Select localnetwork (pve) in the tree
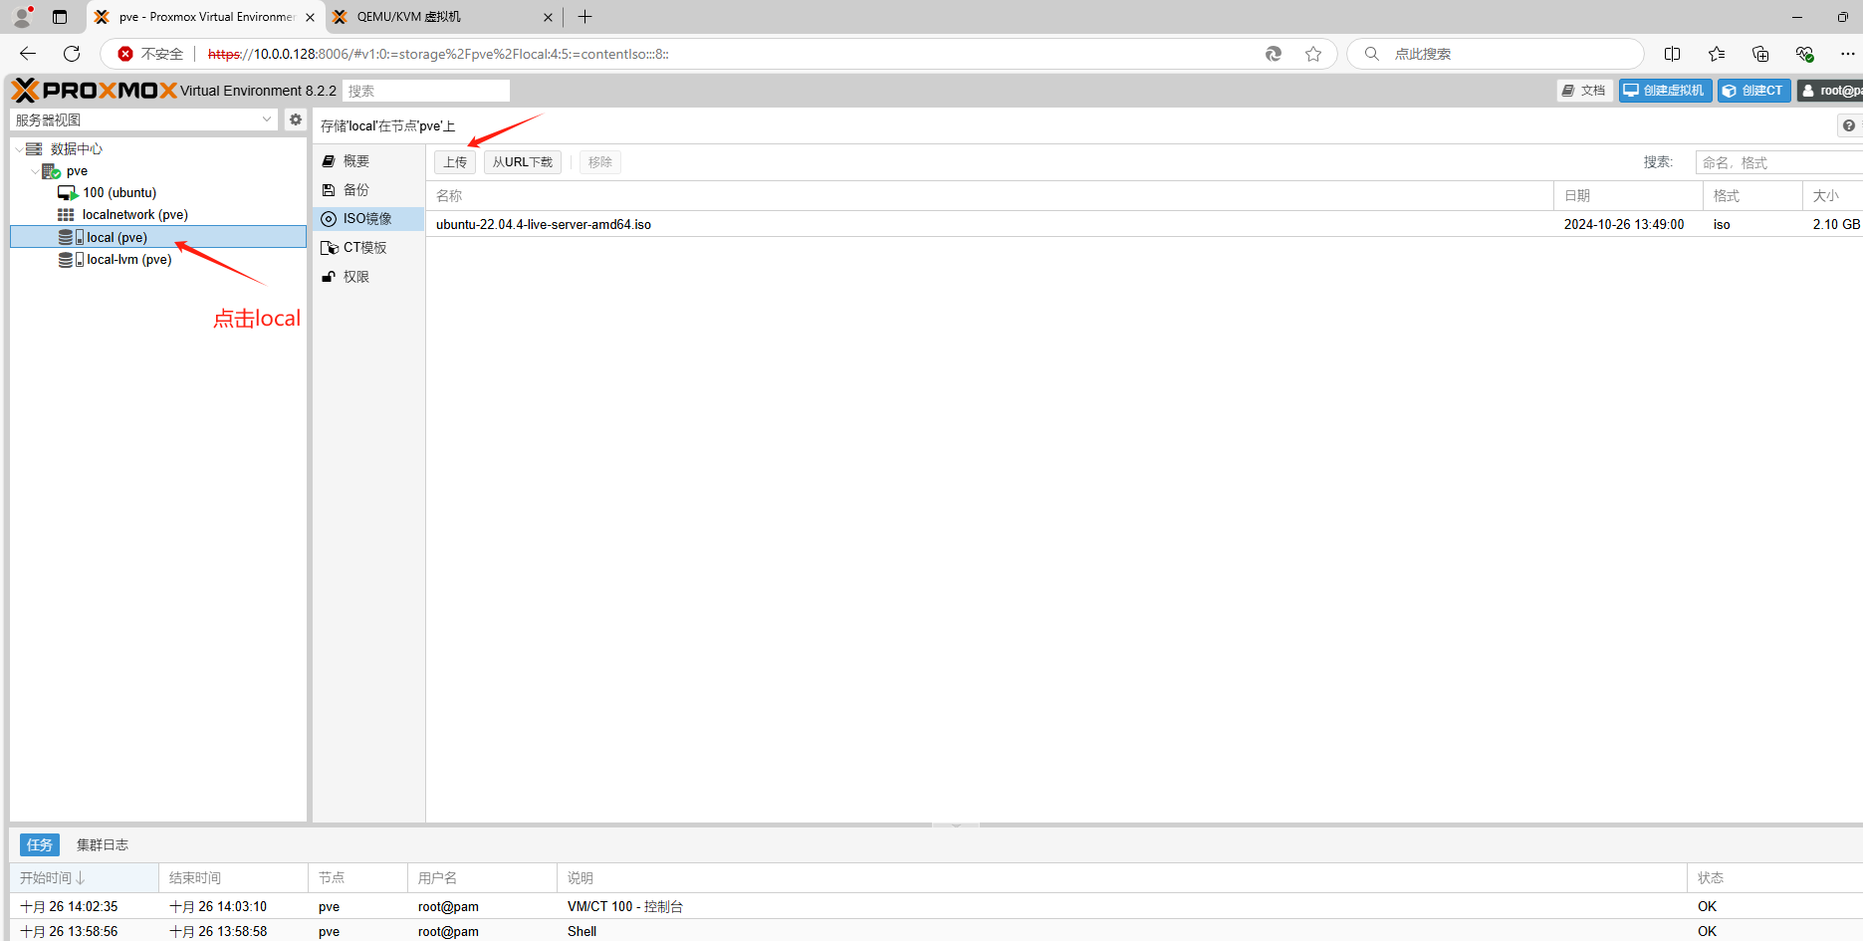Image resolution: width=1863 pixels, height=941 pixels. [x=135, y=215]
